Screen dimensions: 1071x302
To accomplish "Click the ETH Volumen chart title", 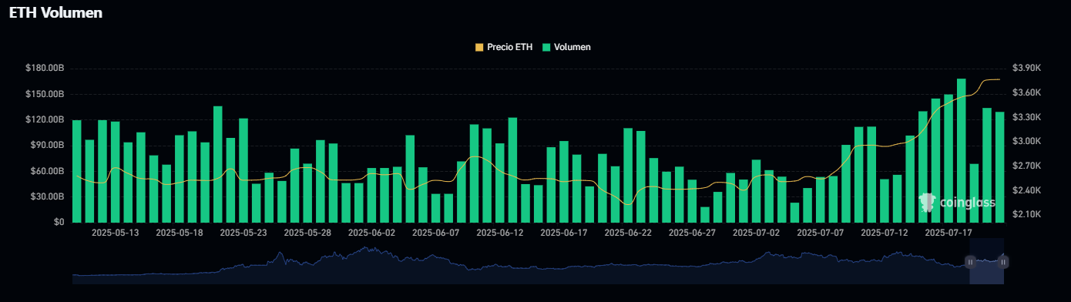I will pyautogui.click(x=55, y=13).
